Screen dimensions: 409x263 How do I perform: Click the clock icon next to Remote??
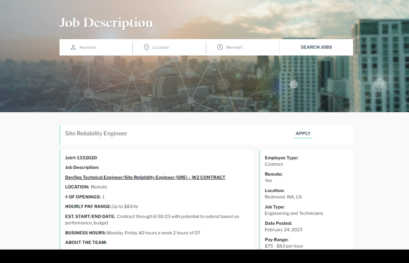220,47
